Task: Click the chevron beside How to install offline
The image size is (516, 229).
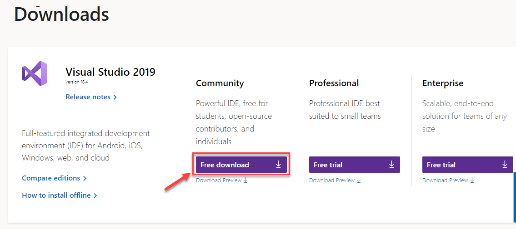Action: tap(95, 196)
